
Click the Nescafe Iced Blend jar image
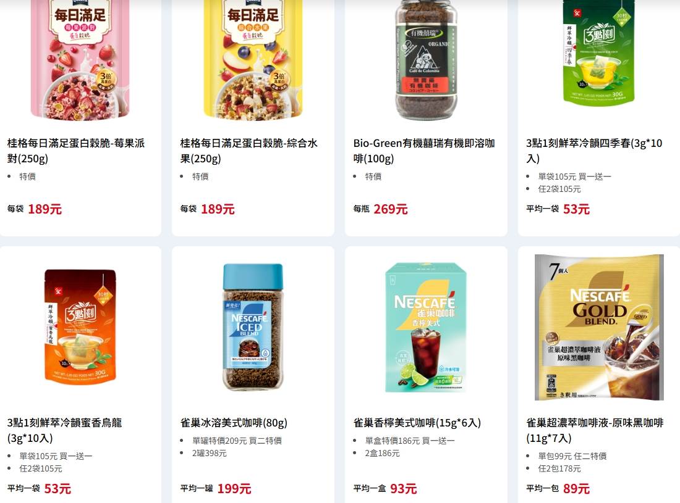tap(253, 327)
